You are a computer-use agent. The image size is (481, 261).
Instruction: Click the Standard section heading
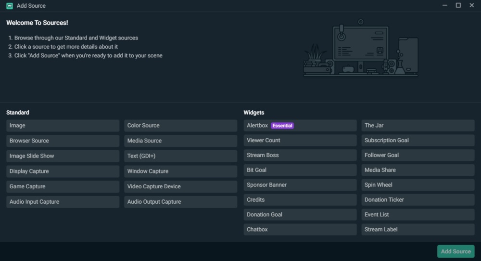[x=18, y=113]
